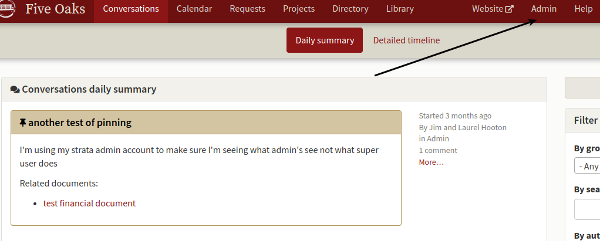
Task: Click the By search text field
Action: pyautogui.click(x=587, y=209)
